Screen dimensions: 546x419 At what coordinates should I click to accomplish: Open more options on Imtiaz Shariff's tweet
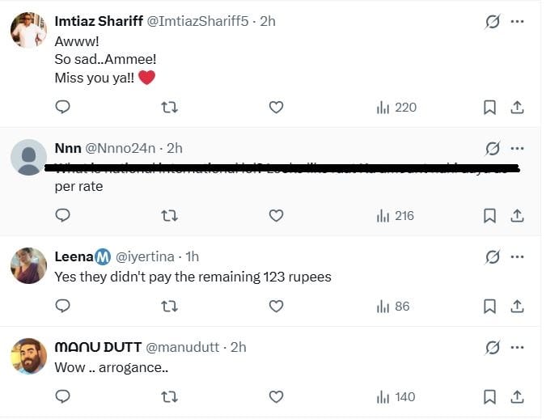518,22
